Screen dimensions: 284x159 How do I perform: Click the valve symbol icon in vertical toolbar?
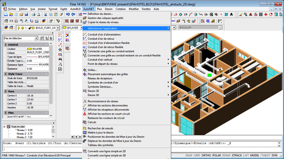(60, 60)
